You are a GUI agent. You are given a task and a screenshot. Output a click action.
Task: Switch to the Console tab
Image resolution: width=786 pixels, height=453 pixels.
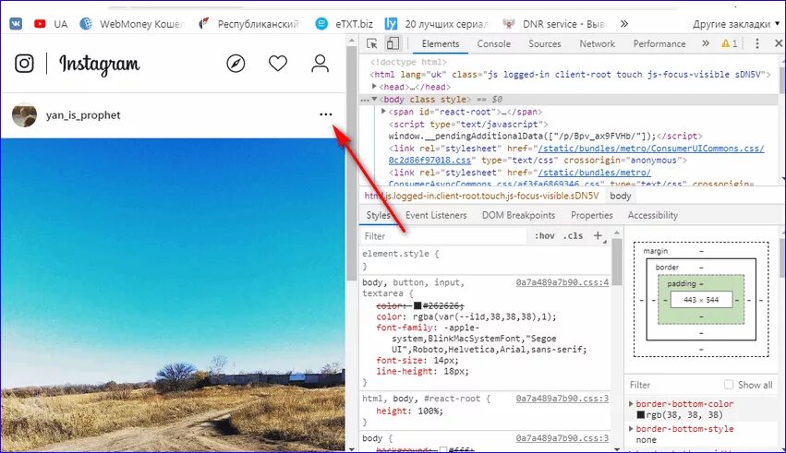pos(494,44)
